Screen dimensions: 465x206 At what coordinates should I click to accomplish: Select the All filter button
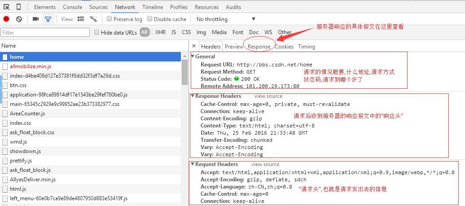[145, 32]
